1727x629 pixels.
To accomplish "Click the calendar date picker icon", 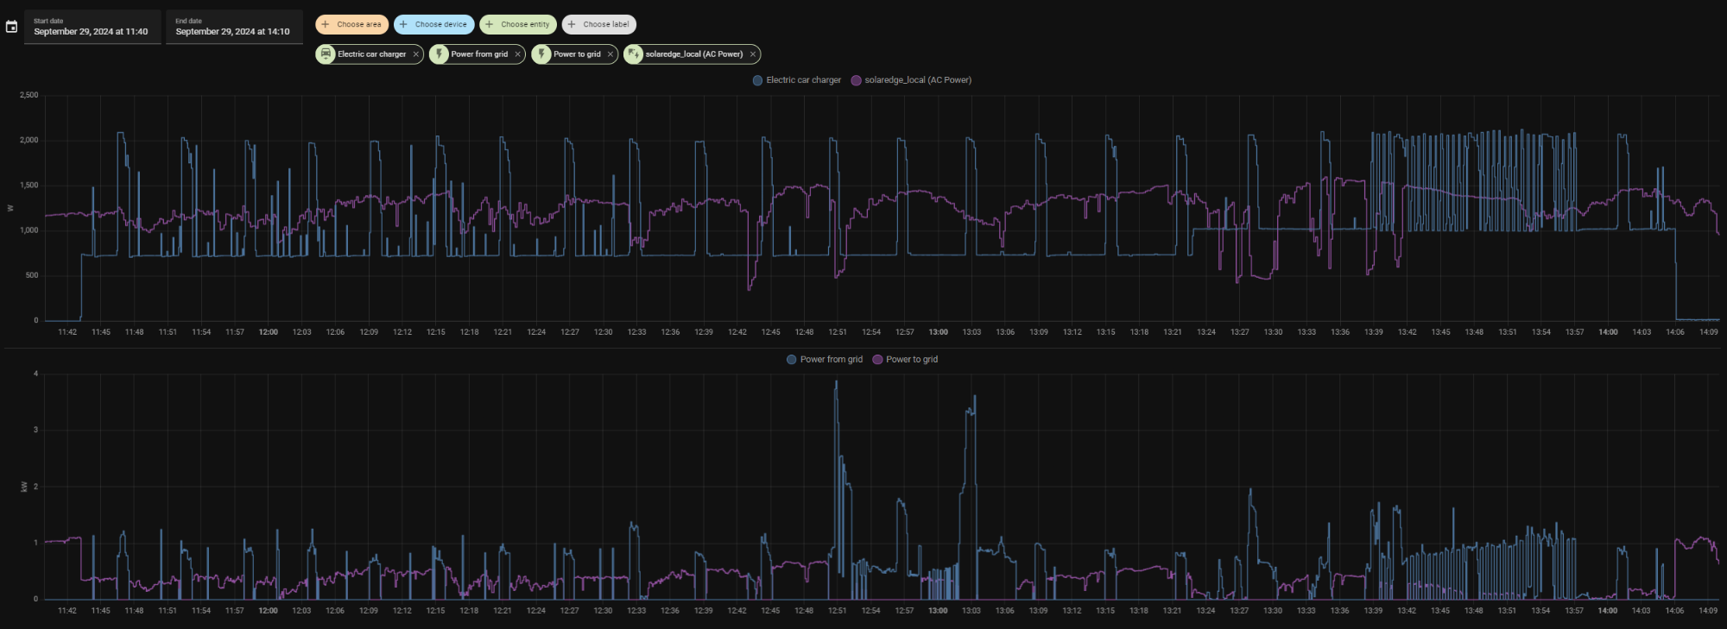I will (x=11, y=27).
